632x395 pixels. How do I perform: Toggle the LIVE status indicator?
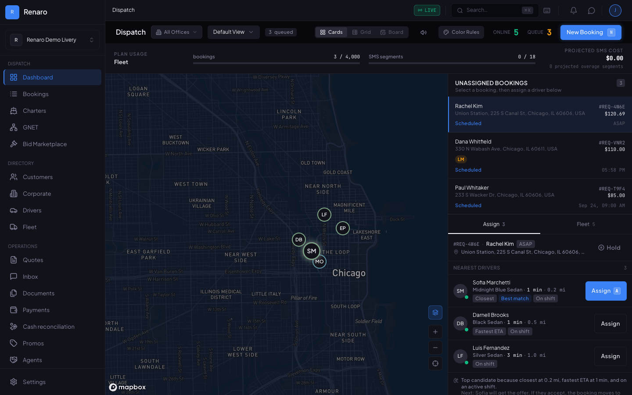pyautogui.click(x=427, y=10)
